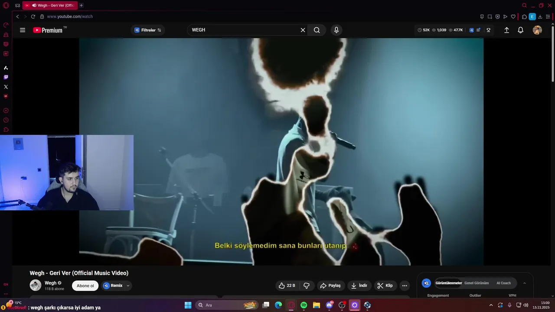Open the Filtreler filter button
555x312 pixels.
(x=148, y=30)
